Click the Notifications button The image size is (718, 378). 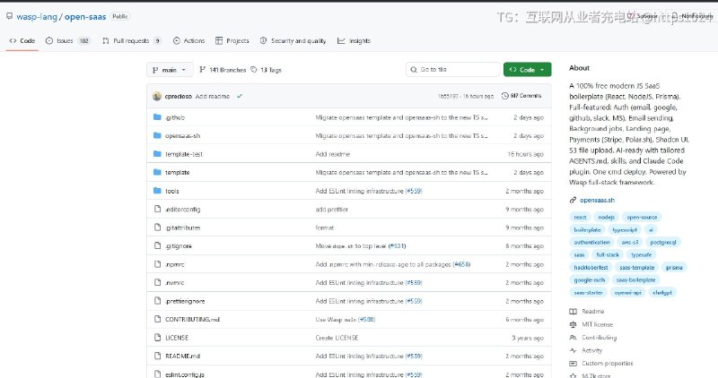[692, 16]
